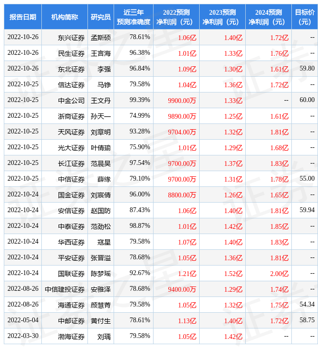Click researcher name 王文丹

click(x=101, y=101)
